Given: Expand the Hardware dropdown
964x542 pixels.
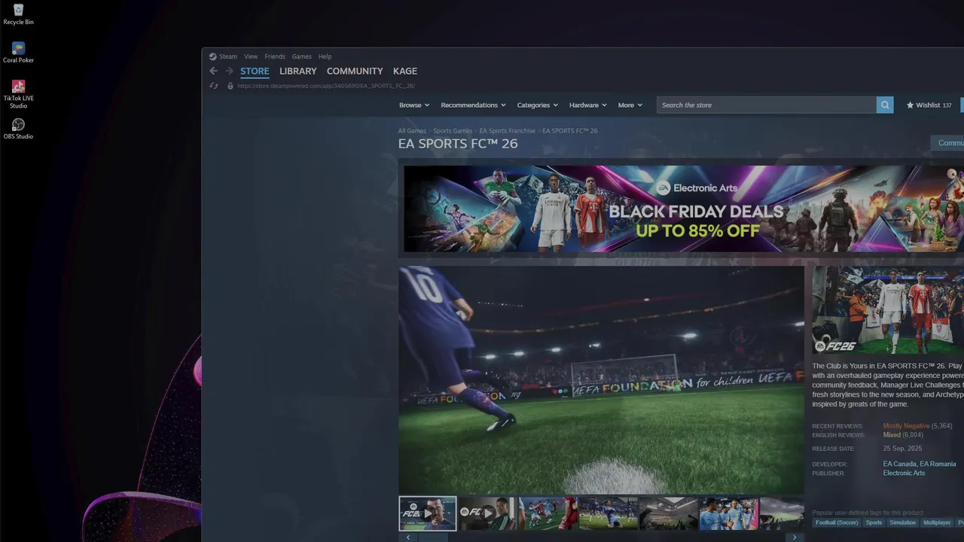Looking at the screenshot, I should tap(588, 105).
